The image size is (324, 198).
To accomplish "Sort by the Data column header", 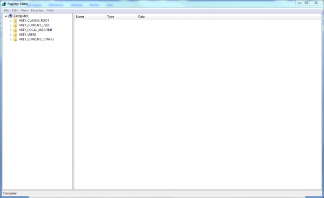I will coord(174,17).
